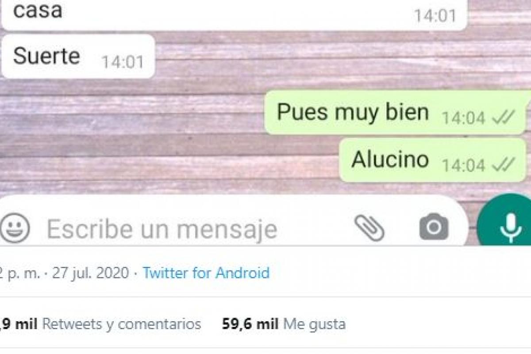Click the tweet date "27 jul. 2020"
This screenshot has height=354, width=531.
click(x=91, y=273)
